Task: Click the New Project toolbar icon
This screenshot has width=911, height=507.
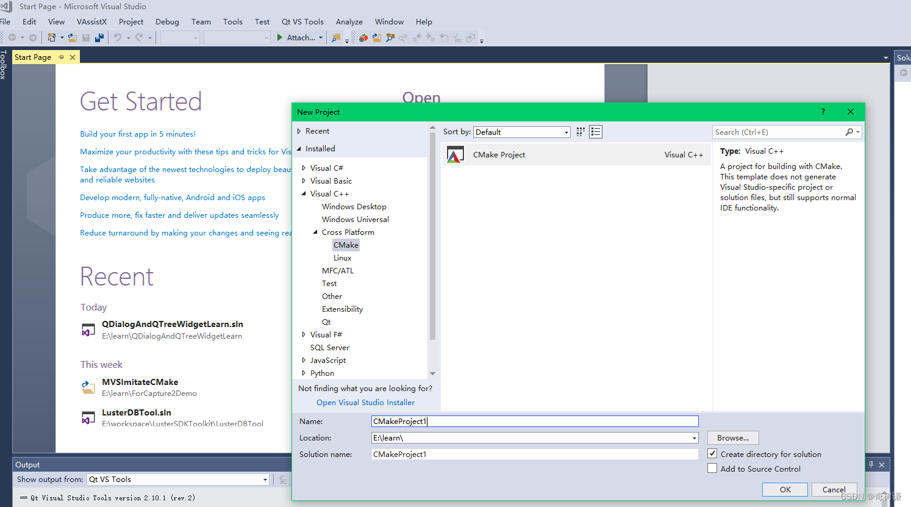Action: coord(51,37)
